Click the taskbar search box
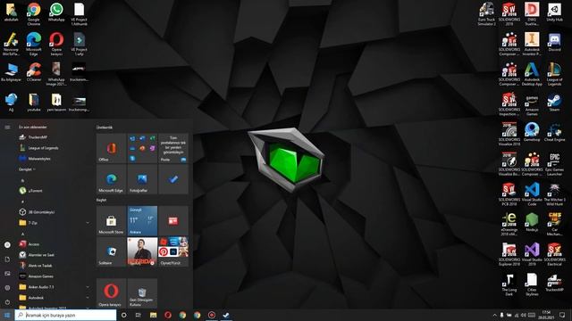Image resolution: width=572 pixels, height=321 pixels. (x=65, y=315)
